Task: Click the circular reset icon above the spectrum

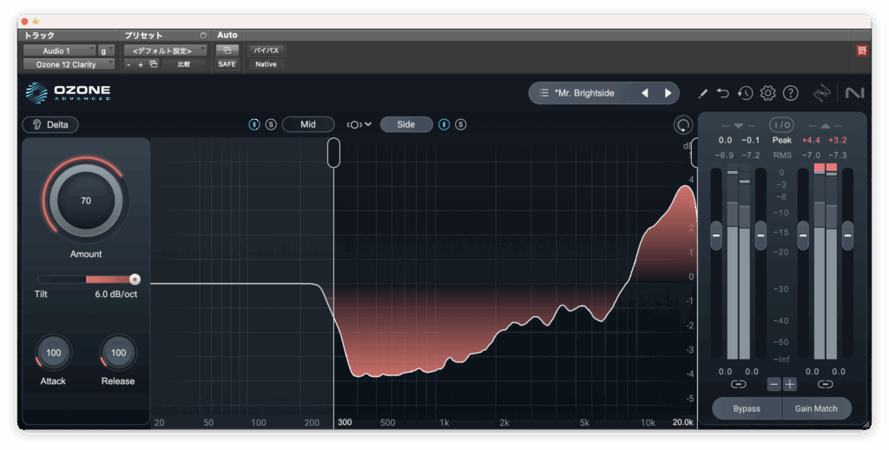Action: pos(682,125)
